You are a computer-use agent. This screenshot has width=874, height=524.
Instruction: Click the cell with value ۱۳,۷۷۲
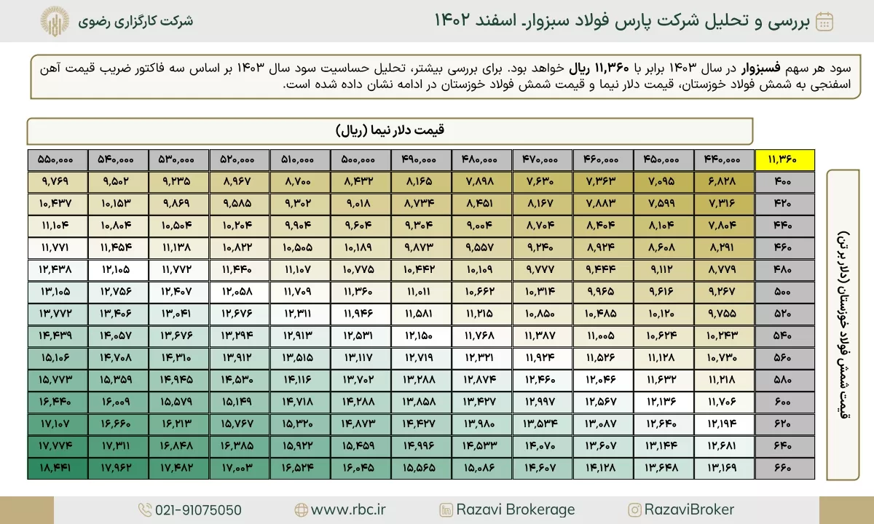pyautogui.click(x=58, y=314)
